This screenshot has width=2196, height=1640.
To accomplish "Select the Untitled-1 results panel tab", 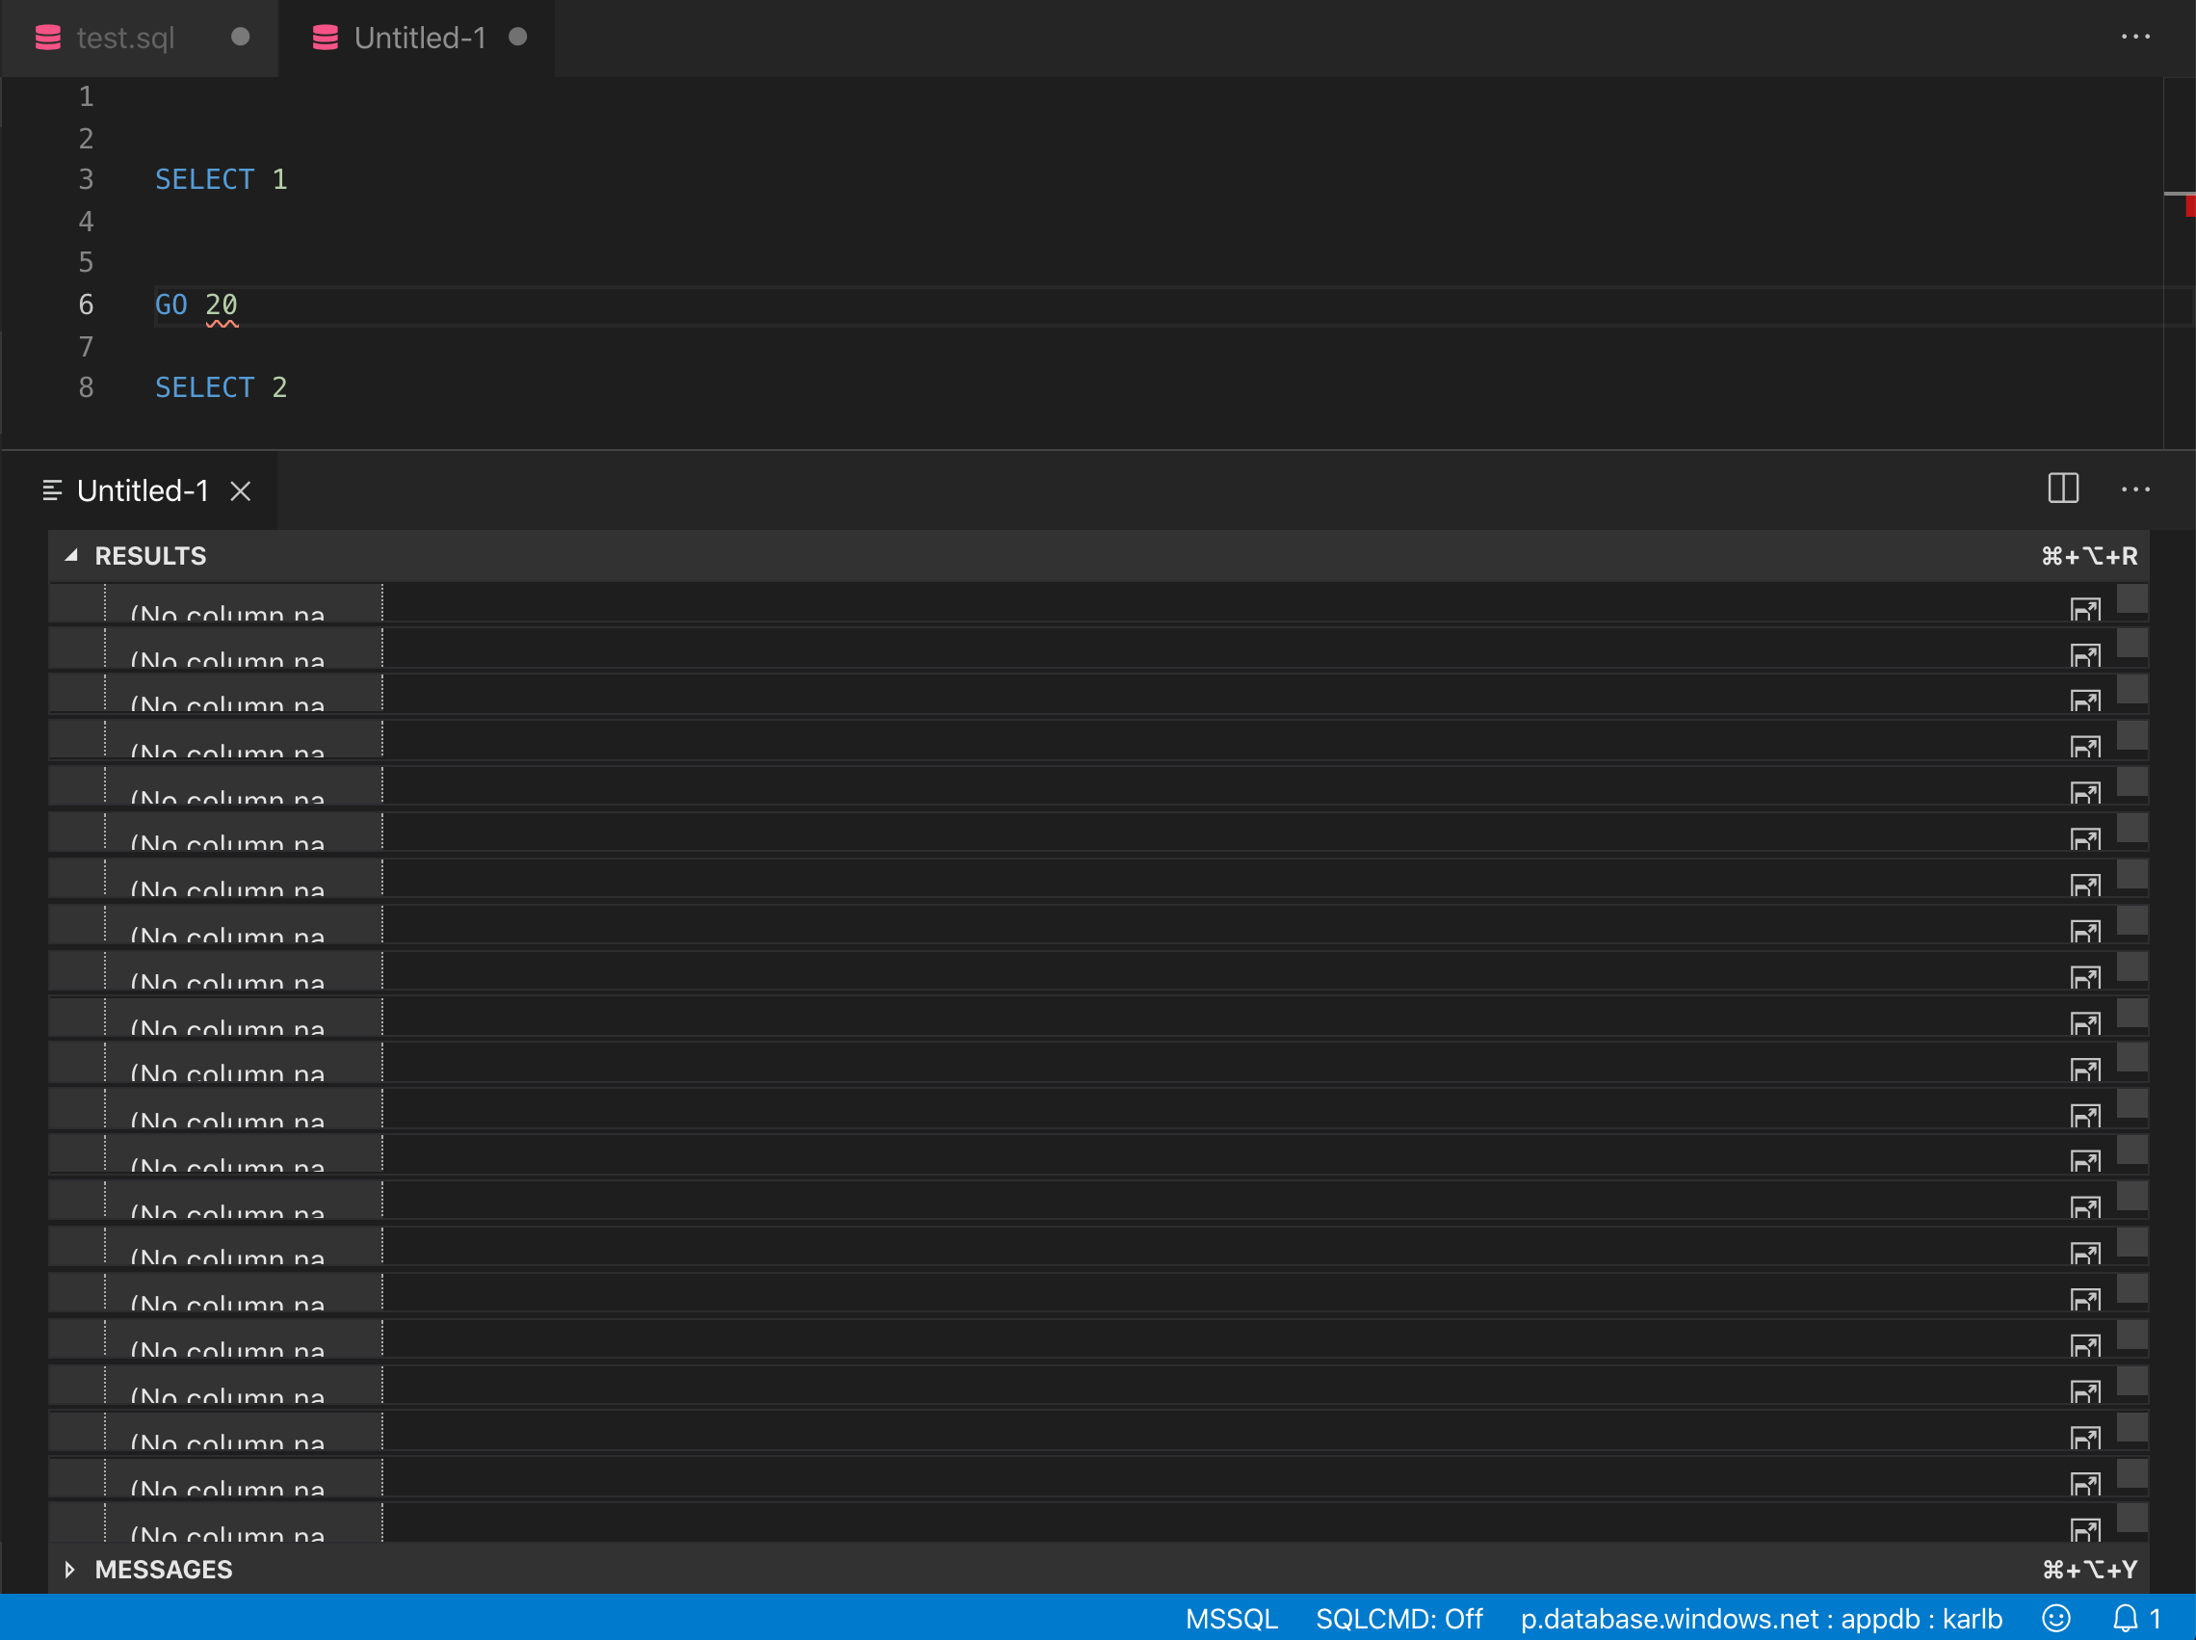I will click(x=142, y=489).
